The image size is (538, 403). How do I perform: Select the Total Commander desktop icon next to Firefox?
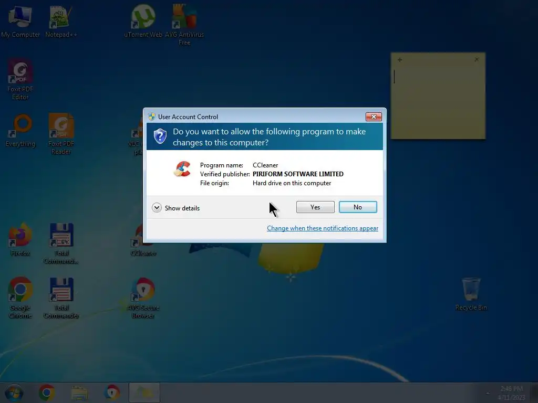pos(61,243)
